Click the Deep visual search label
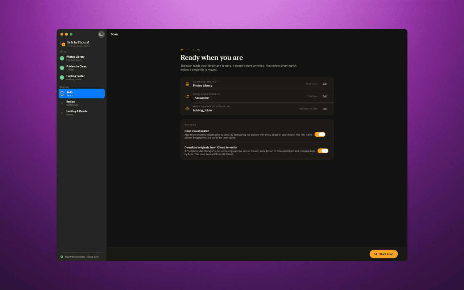The height and width of the screenshot is (290, 464). pyautogui.click(x=197, y=131)
